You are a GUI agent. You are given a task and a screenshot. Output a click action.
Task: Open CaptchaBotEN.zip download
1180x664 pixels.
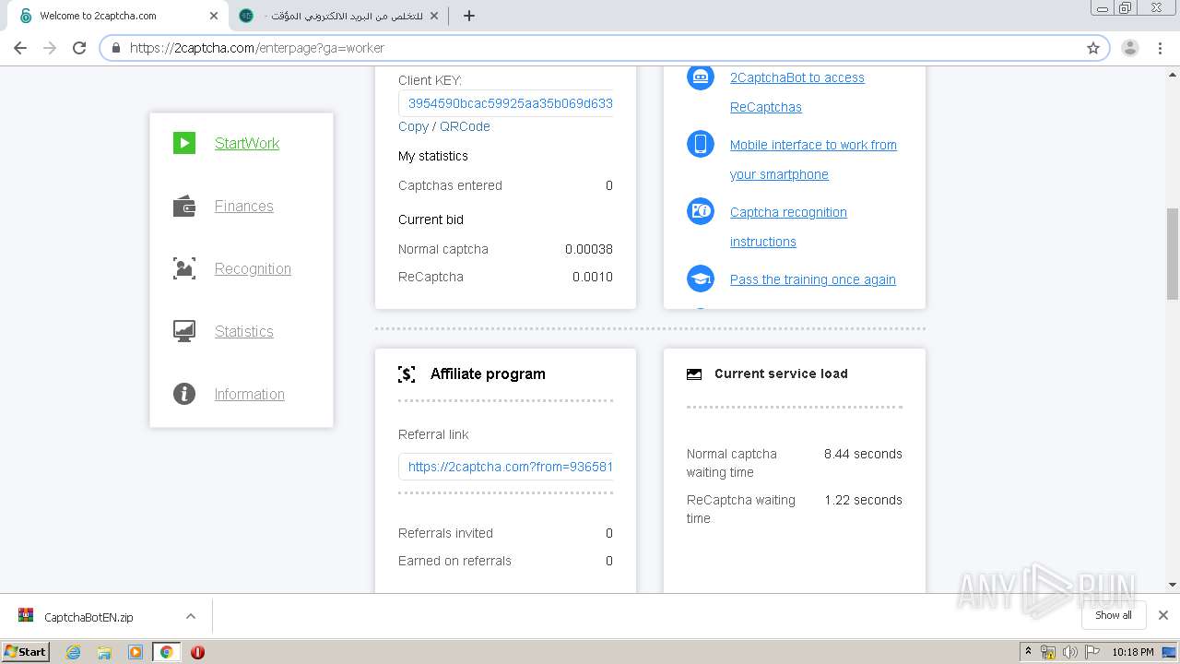(88, 617)
